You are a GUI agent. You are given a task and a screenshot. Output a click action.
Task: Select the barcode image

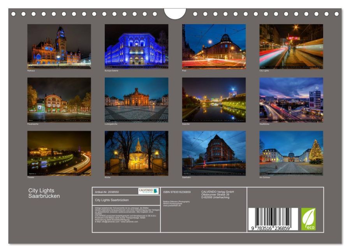(x=273, y=219)
